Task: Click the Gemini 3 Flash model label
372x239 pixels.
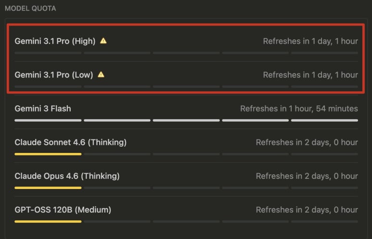Action: point(43,109)
